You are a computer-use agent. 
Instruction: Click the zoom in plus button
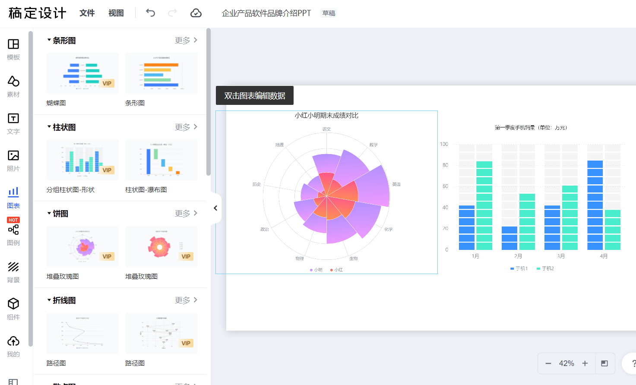click(x=585, y=363)
